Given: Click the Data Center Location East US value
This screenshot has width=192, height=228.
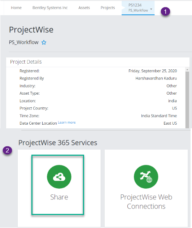Looking at the screenshot, I should [x=170, y=123].
